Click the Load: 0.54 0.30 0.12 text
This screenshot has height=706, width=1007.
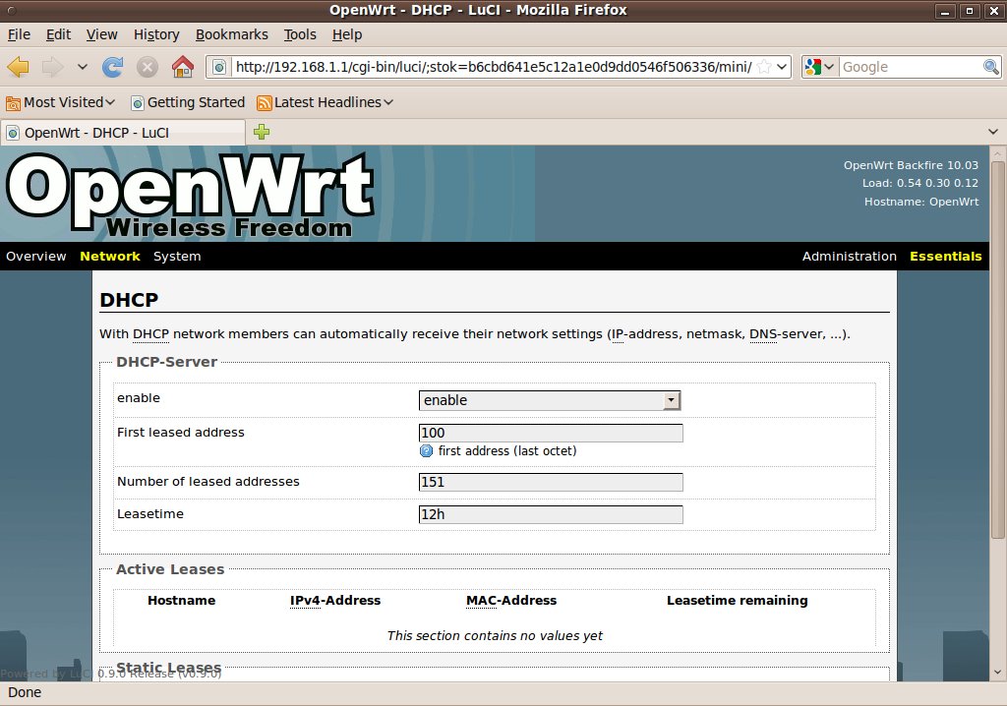pyautogui.click(x=920, y=183)
